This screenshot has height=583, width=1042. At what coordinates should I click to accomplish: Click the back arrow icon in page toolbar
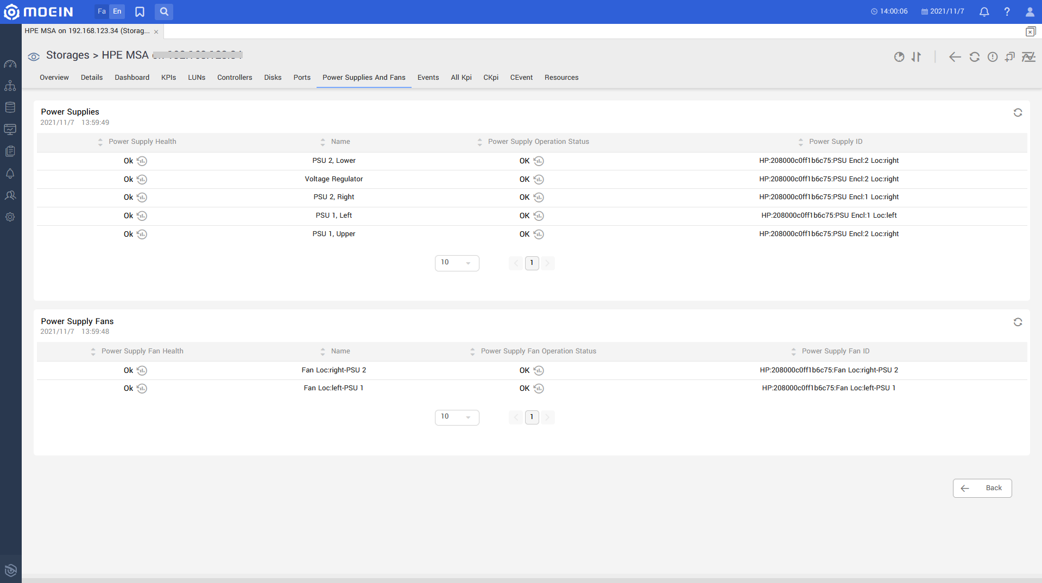pyautogui.click(x=955, y=57)
